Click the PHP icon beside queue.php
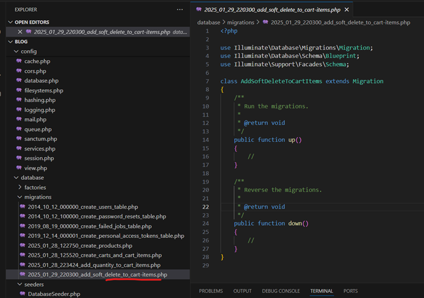The height and width of the screenshot is (298, 424). pos(19,129)
